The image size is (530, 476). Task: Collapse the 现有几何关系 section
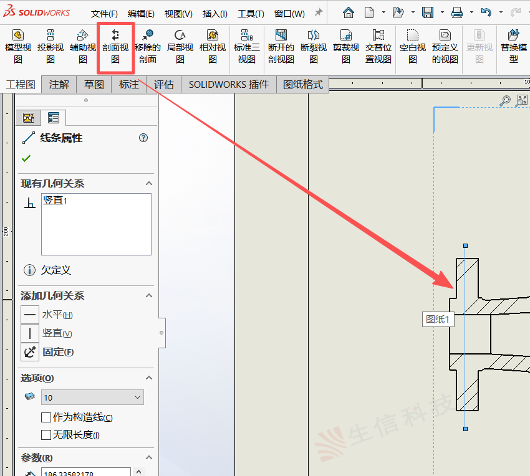(x=149, y=183)
